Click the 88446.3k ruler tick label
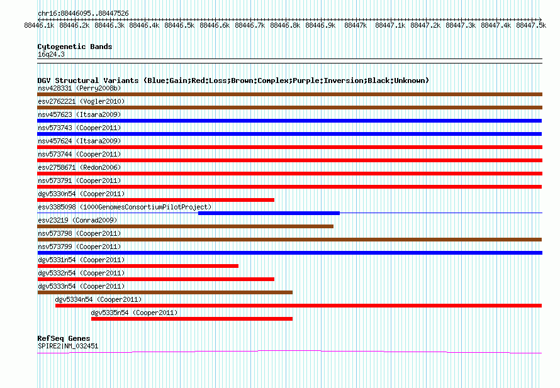Image resolution: width=560 pixels, height=388 pixels. (x=109, y=25)
